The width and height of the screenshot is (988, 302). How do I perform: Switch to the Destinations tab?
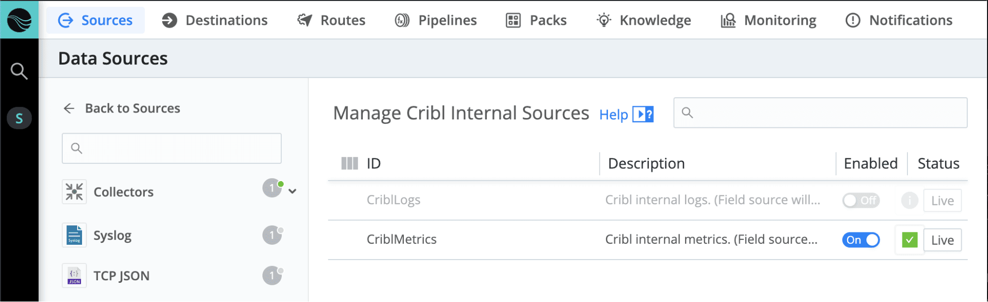click(215, 20)
